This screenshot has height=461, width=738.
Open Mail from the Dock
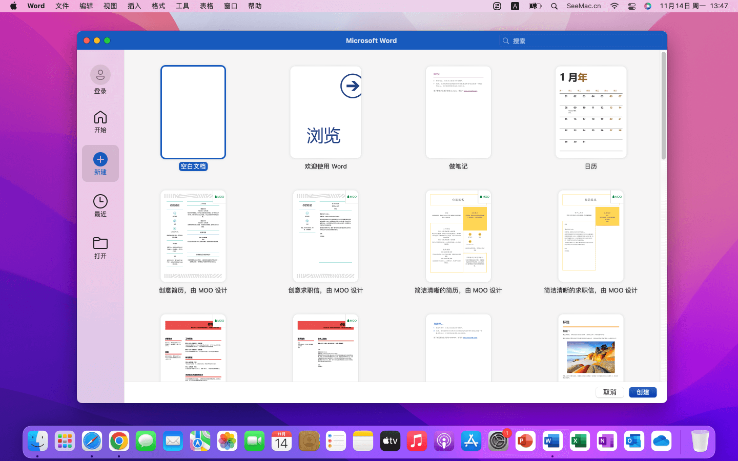click(173, 441)
